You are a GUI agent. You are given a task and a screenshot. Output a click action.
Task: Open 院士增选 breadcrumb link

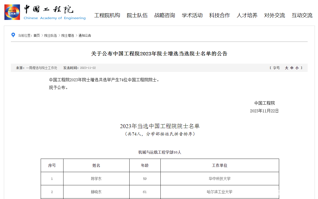click(68, 35)
